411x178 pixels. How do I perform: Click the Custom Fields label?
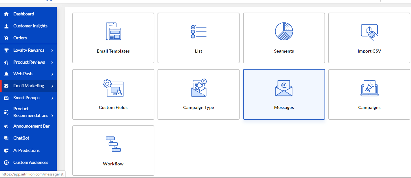coord(113,107)
